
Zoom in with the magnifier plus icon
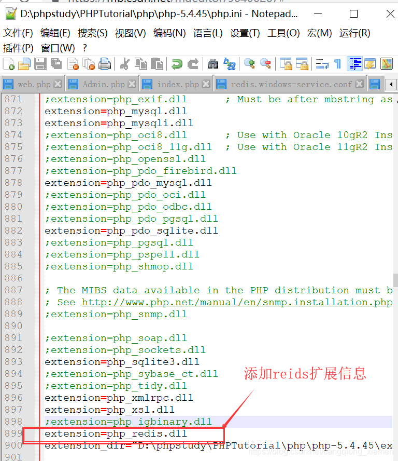pos(249,64)
